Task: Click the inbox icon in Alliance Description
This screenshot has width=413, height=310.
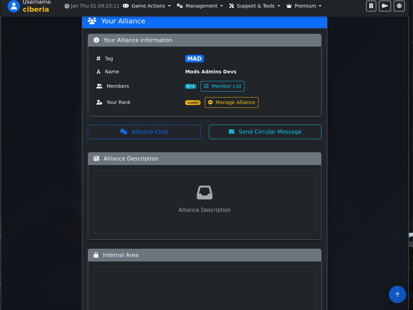Action: tap(204, 193)
